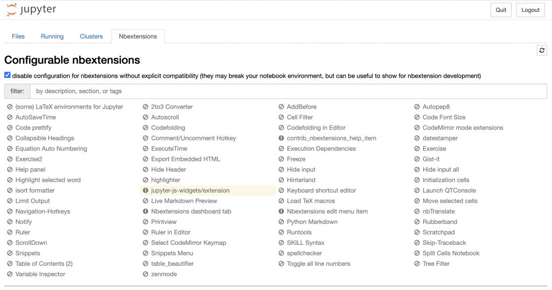
Task: Open the Keyboard shortcut editor extension
Action: point(321,190)
